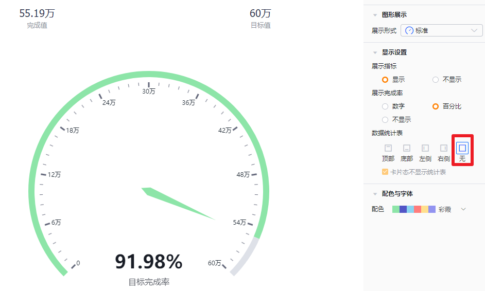Select 数字 radio for 展示完成率
The image size is (485, 291).
tap(385, 106)
